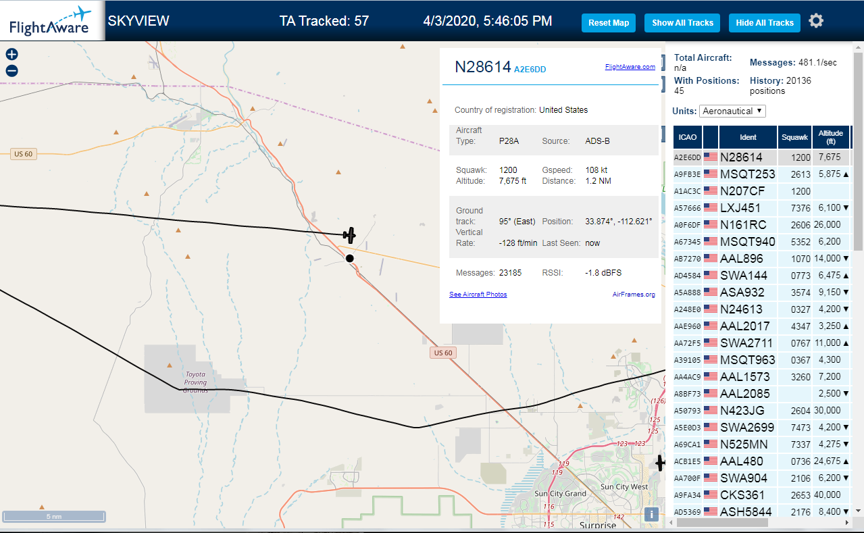Select the SWA2711 aircraft row

point(761,343)
